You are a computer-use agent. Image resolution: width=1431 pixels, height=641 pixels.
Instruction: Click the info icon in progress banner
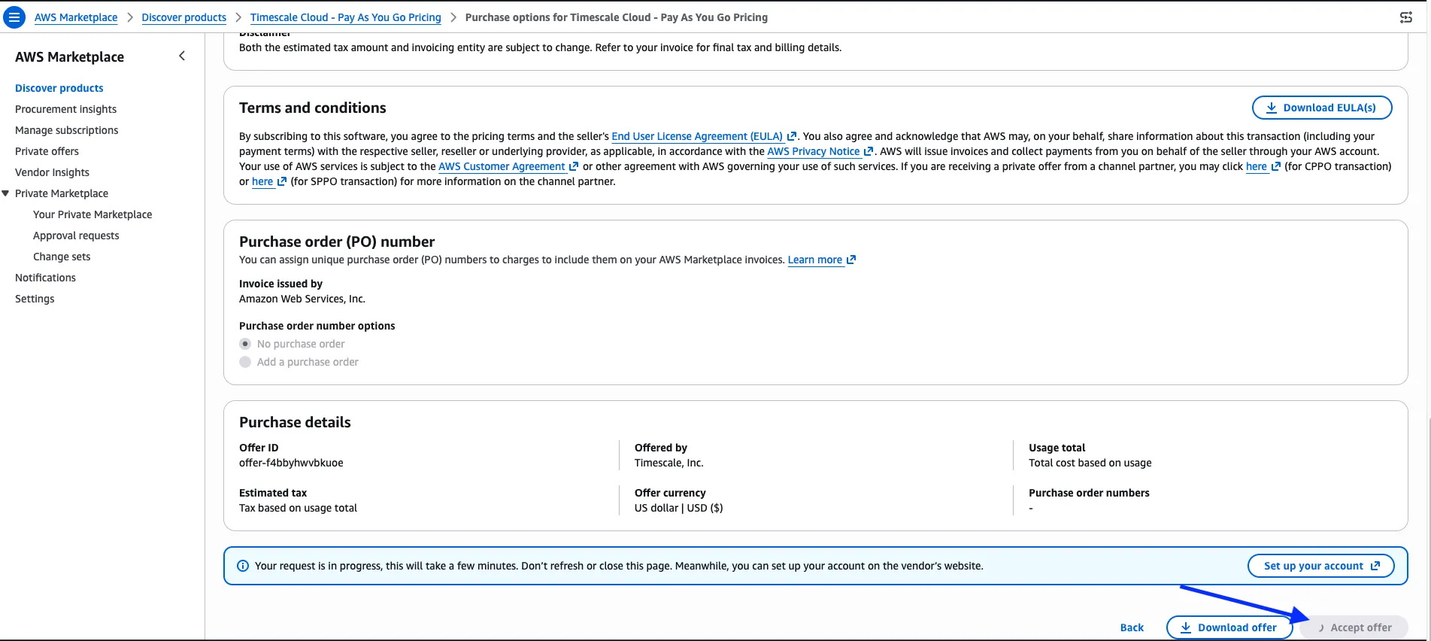click(x=243, y=566)
